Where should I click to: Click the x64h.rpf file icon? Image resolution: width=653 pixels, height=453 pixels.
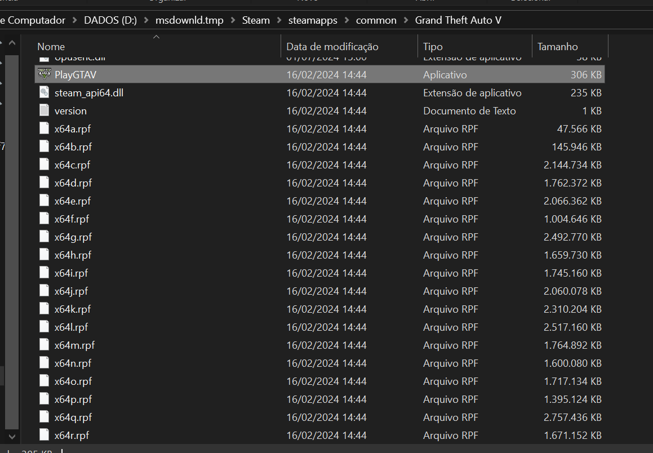[45, 255]
